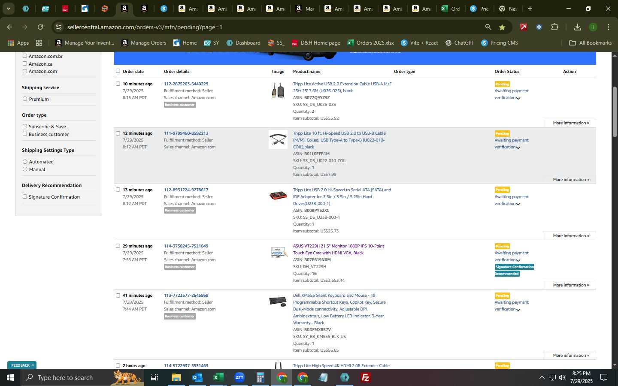The image size is (618, 386).
Task: Open the All Bookmarks folder
Action: tap(590, 43)
